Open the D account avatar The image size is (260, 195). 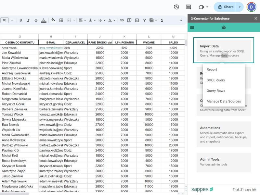click(251, 7)
